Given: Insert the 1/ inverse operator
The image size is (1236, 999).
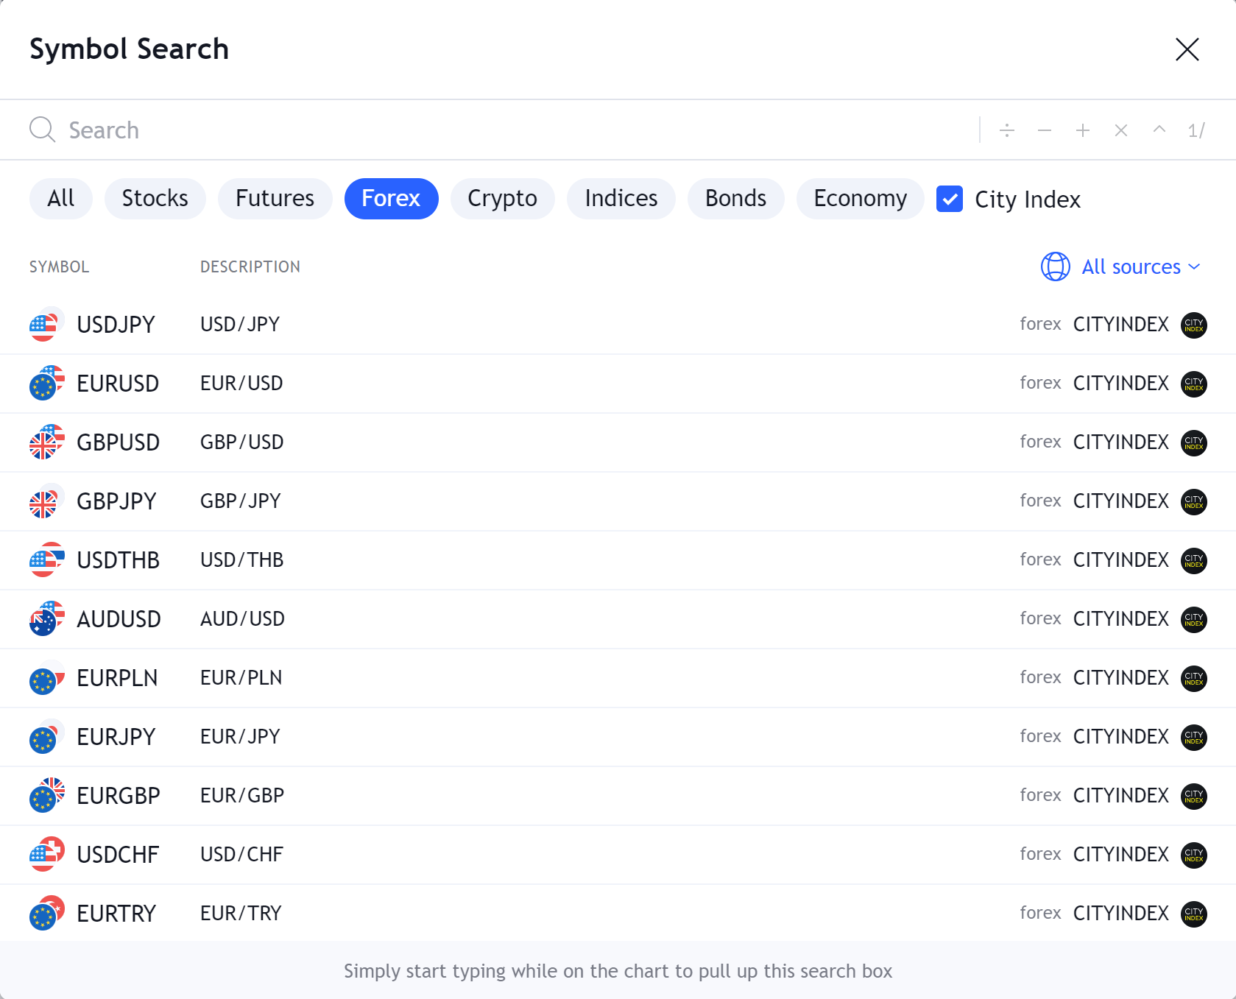Looking at the screenshot, I should [1196, 130].
